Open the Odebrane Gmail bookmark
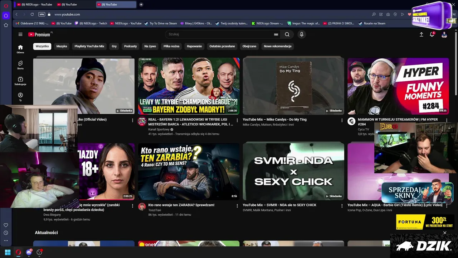The width and height of the screenshot is (458, 258). [x=32, y=23]
